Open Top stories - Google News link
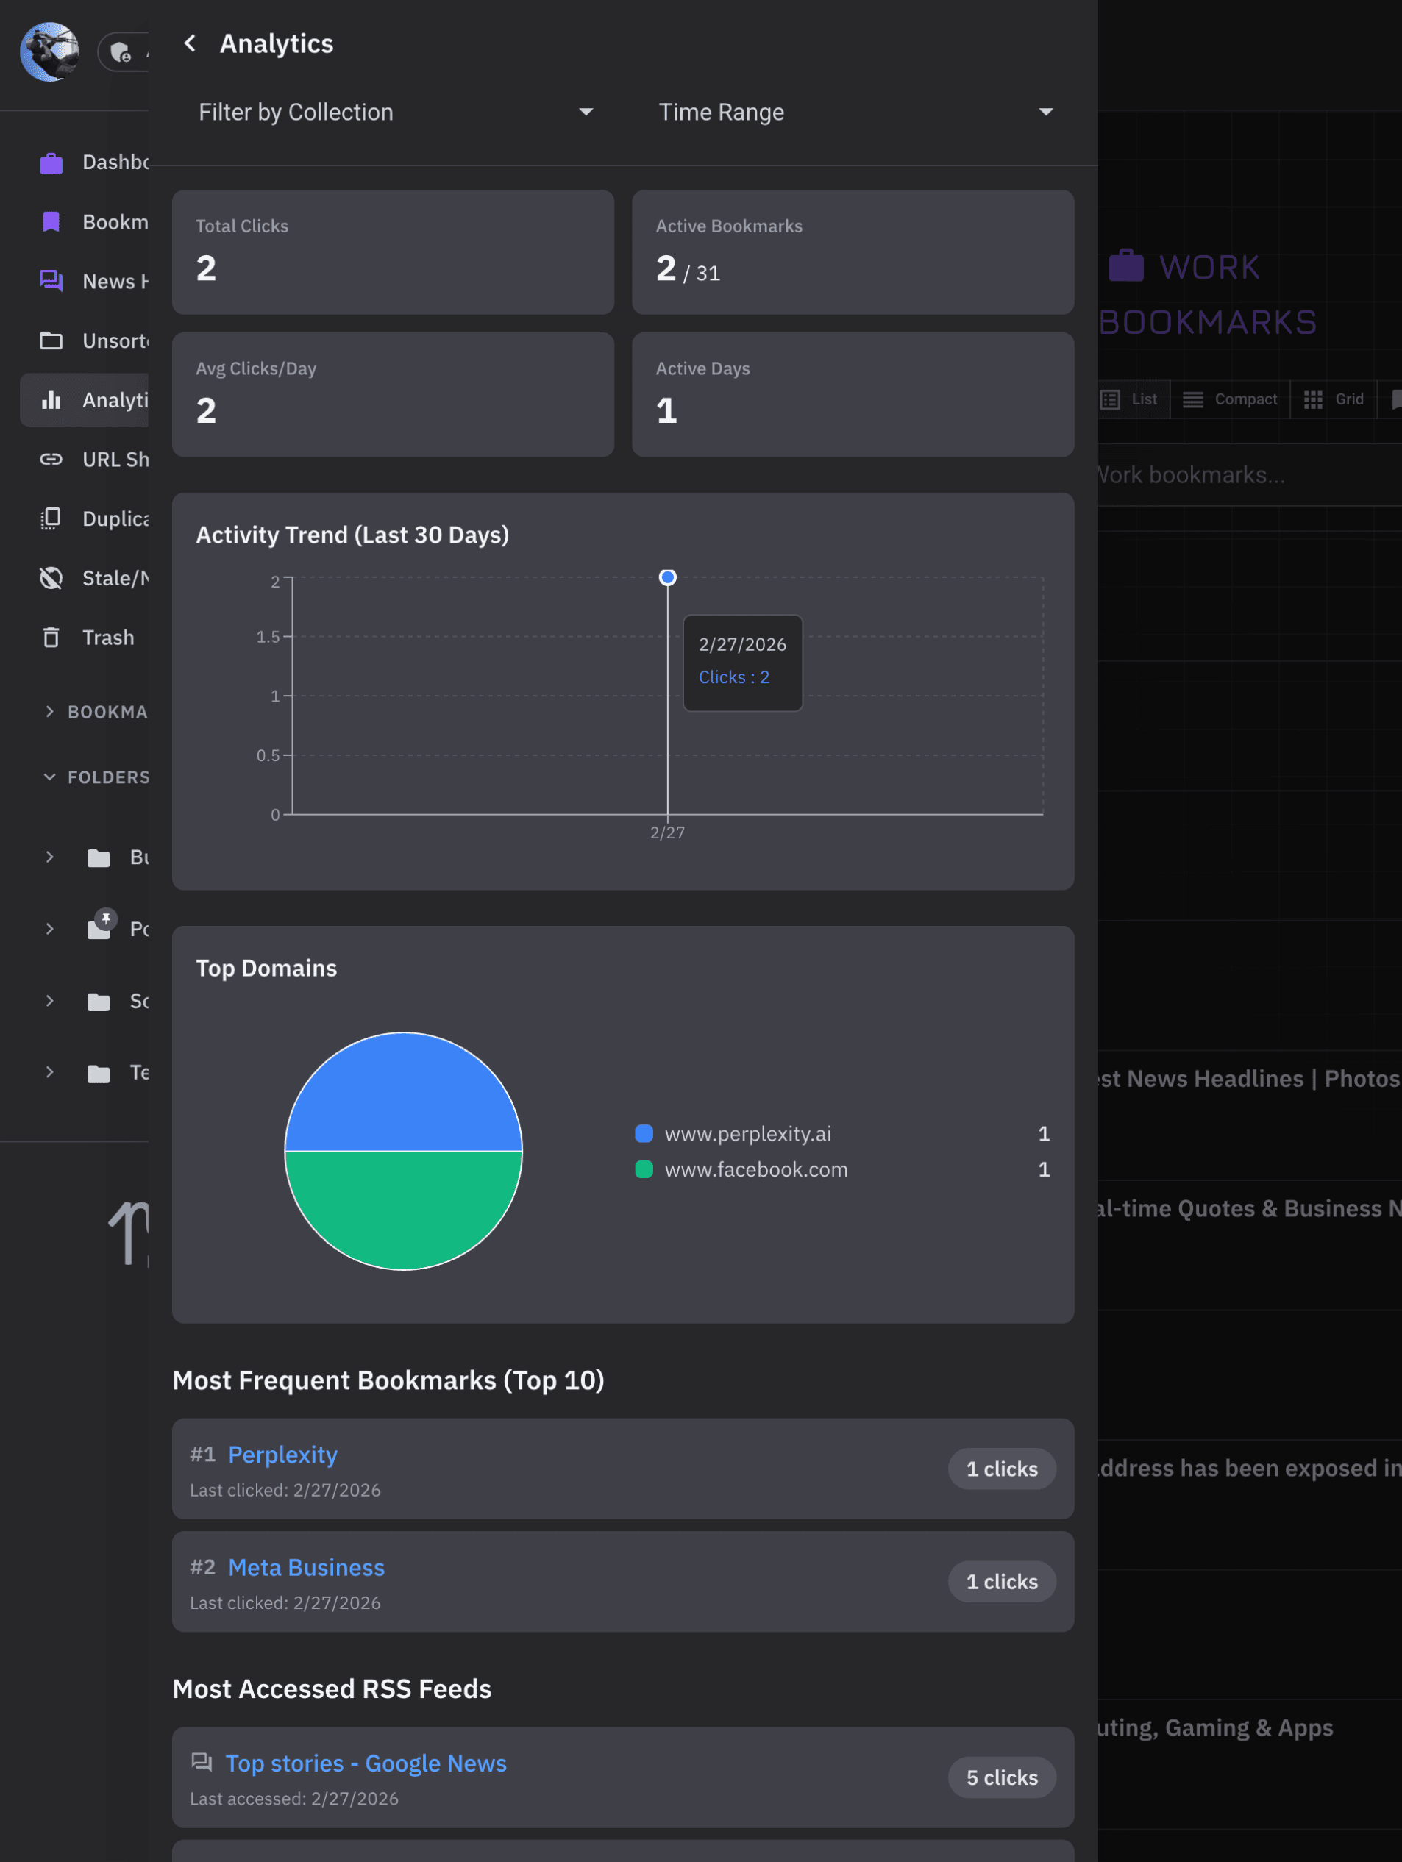Screen dimensions: 1402x1862 click(x=366, y=1763)
